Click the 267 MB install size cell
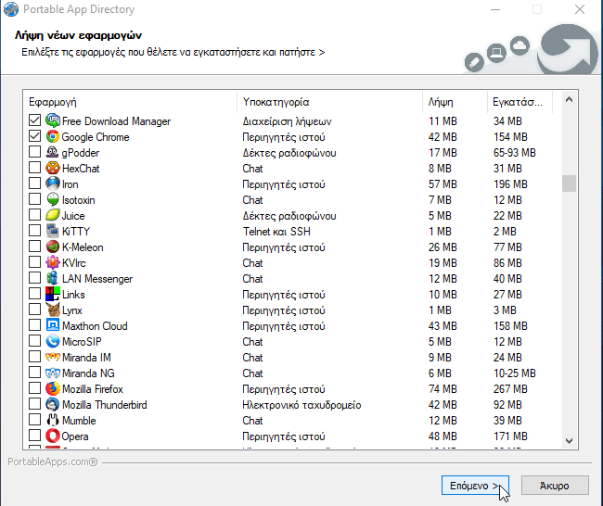603x506 pixels. [510, 389]
